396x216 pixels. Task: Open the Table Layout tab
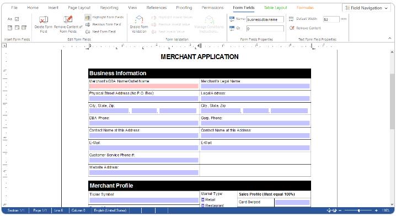tap(275, 8)
